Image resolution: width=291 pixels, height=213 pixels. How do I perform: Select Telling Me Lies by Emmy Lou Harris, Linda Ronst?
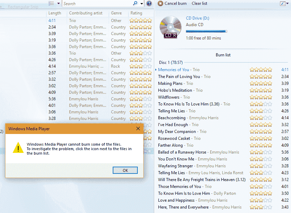point(201,173)
